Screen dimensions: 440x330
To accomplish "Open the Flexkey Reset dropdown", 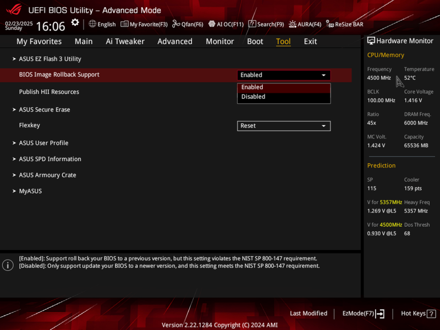I will [x=284, y=126].
